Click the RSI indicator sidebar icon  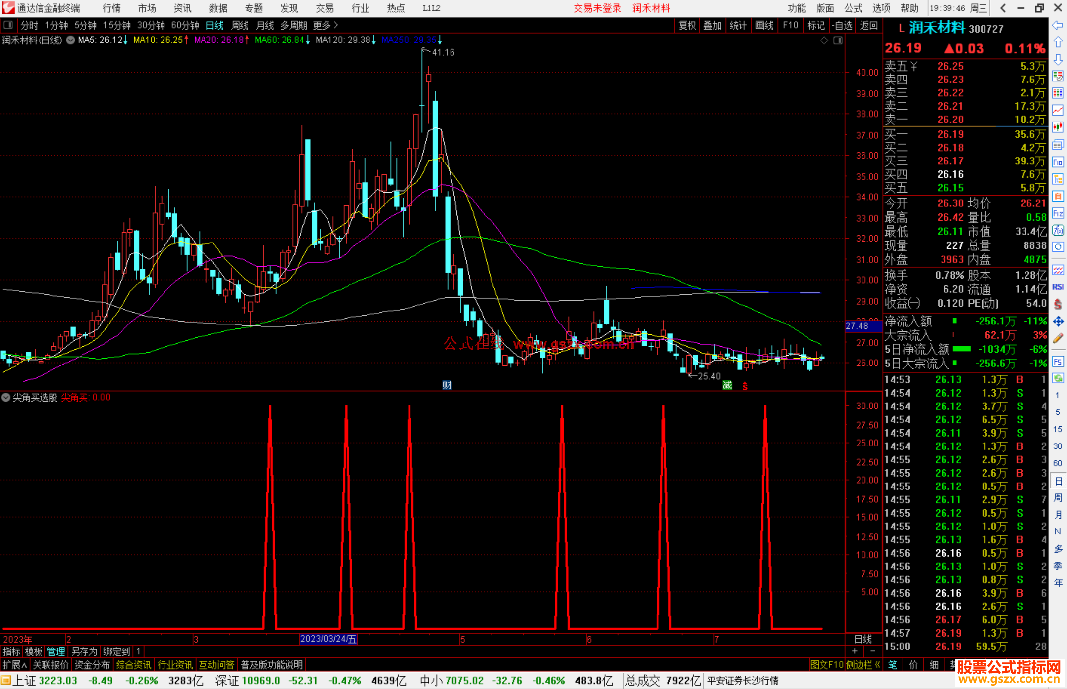(1058, 287)
